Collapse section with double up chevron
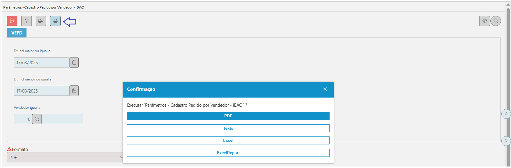The width and height of the screenshot is (511, 168). [x=506, y=114]
